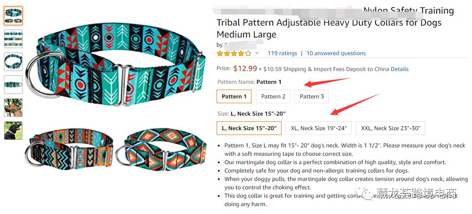
Task: View the third thumbnail of looped collar
Action: point(13,62)
